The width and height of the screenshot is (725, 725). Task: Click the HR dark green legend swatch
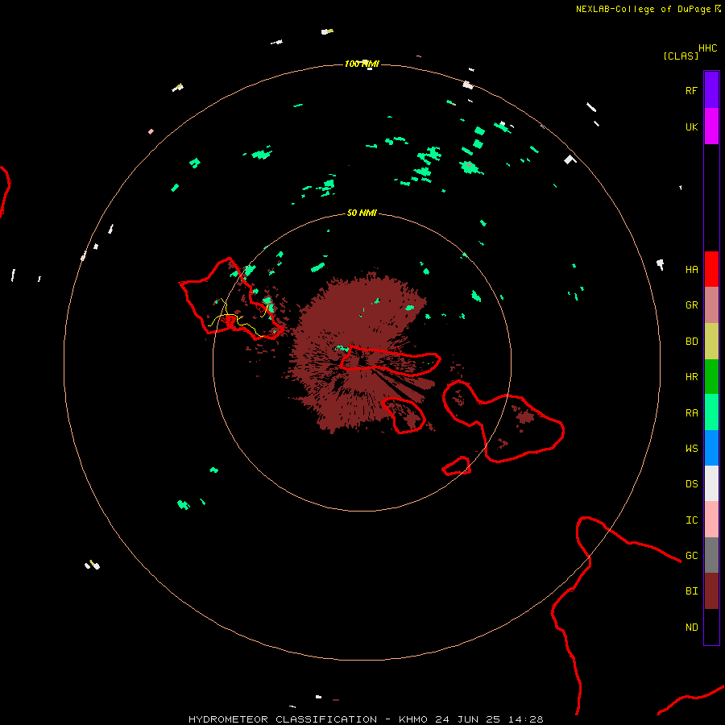[x=711, y=377]
